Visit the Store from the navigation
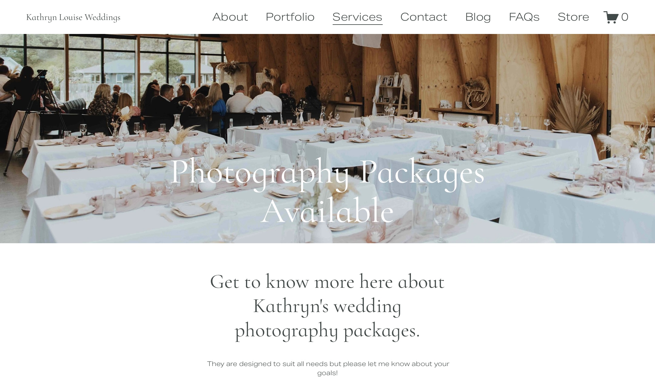 (x=573, y=17)
